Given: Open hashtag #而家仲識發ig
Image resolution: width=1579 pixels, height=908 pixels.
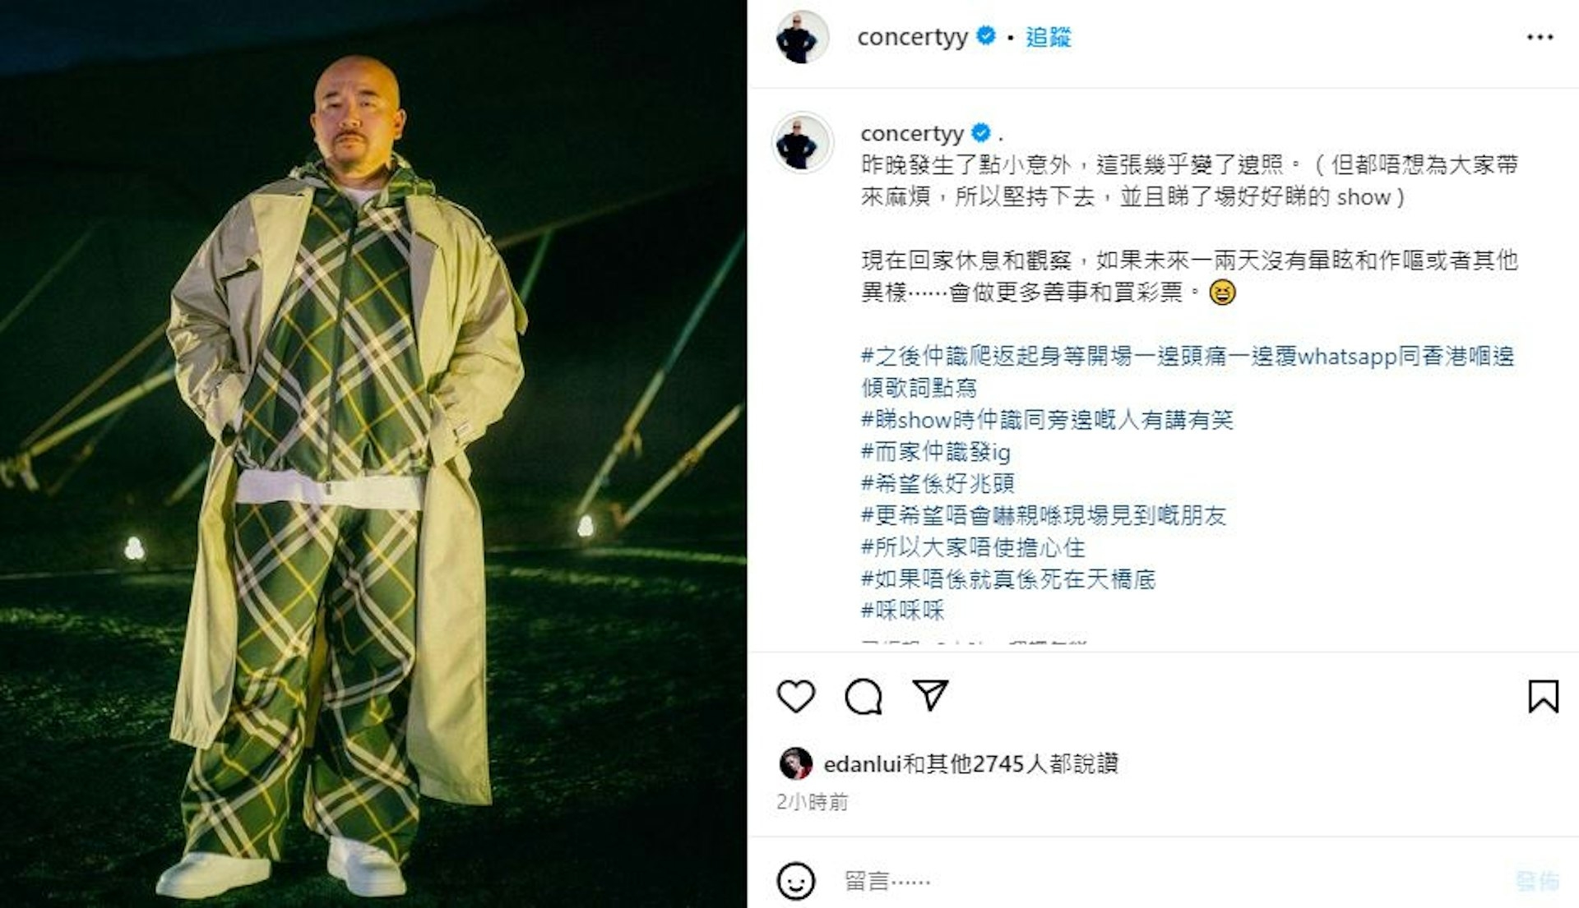Looking at the screenshot, I should pyautogui.click(x=935, y=451).
